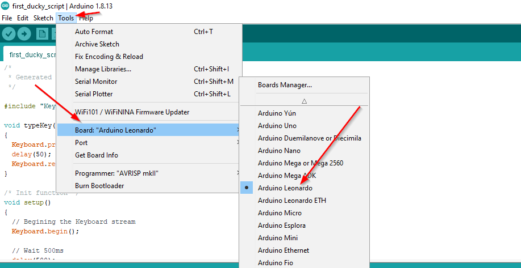Click the "void setup()" code line
The height and width of the screenshot is (268, 521).
click(27, 202)
